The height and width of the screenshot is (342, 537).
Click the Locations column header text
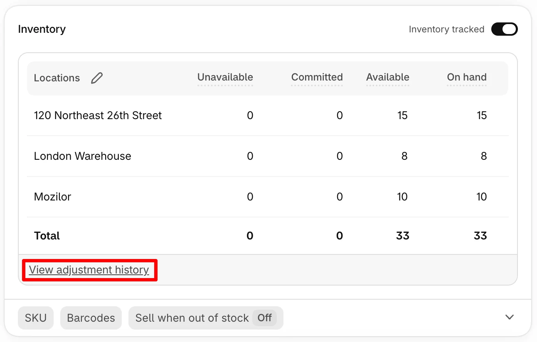point(57,78)
